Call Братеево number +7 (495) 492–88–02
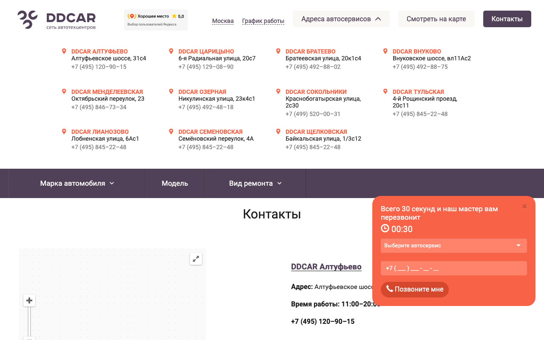544x340 pixels. [x=313, y=67]
